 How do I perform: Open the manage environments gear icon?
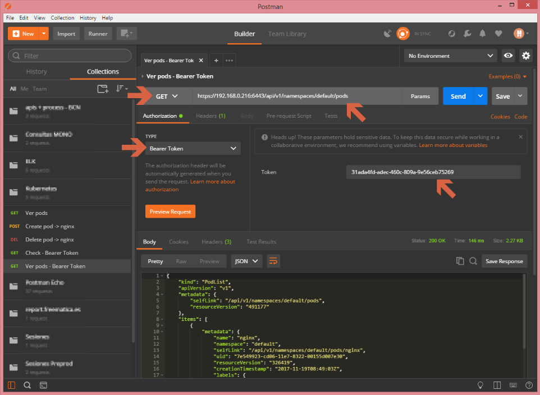tap(525, 56)
